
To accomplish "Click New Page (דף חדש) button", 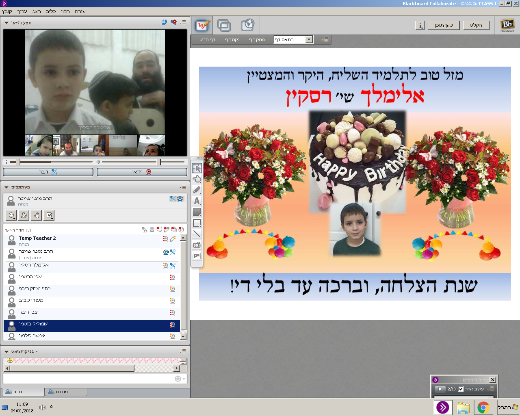I will pyautogui.click(x=208, y=39).
